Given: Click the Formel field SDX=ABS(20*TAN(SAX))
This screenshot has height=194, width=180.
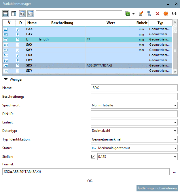Looking at the screenshot, I should point(86,172).
